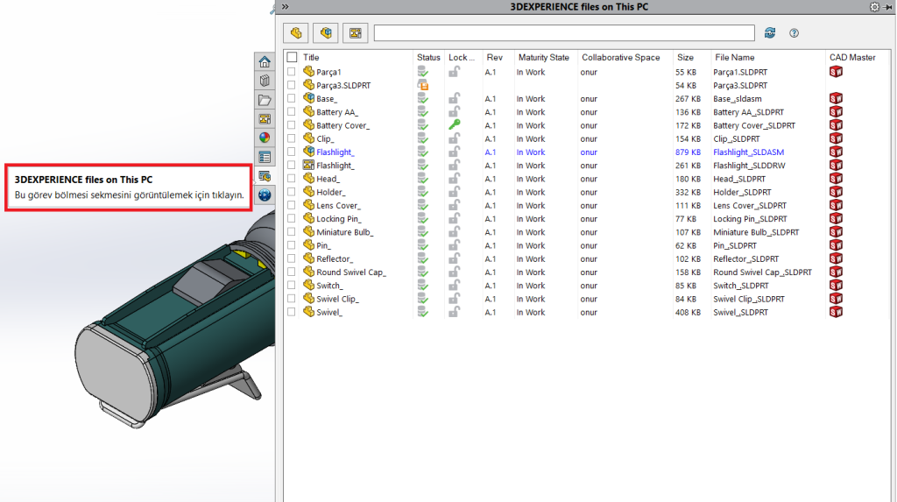Pin the task pane with the pushpin
This screenshot has height=502, width=897.
[x=887, y=6]
